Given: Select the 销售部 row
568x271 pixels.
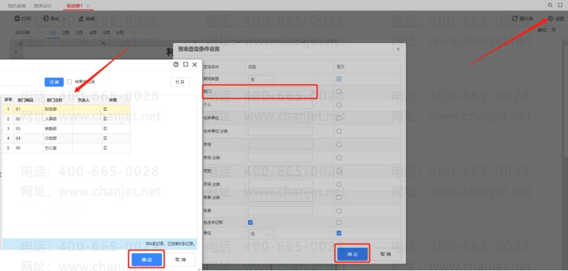Looking at the screenshot, I should coord(66,129).
